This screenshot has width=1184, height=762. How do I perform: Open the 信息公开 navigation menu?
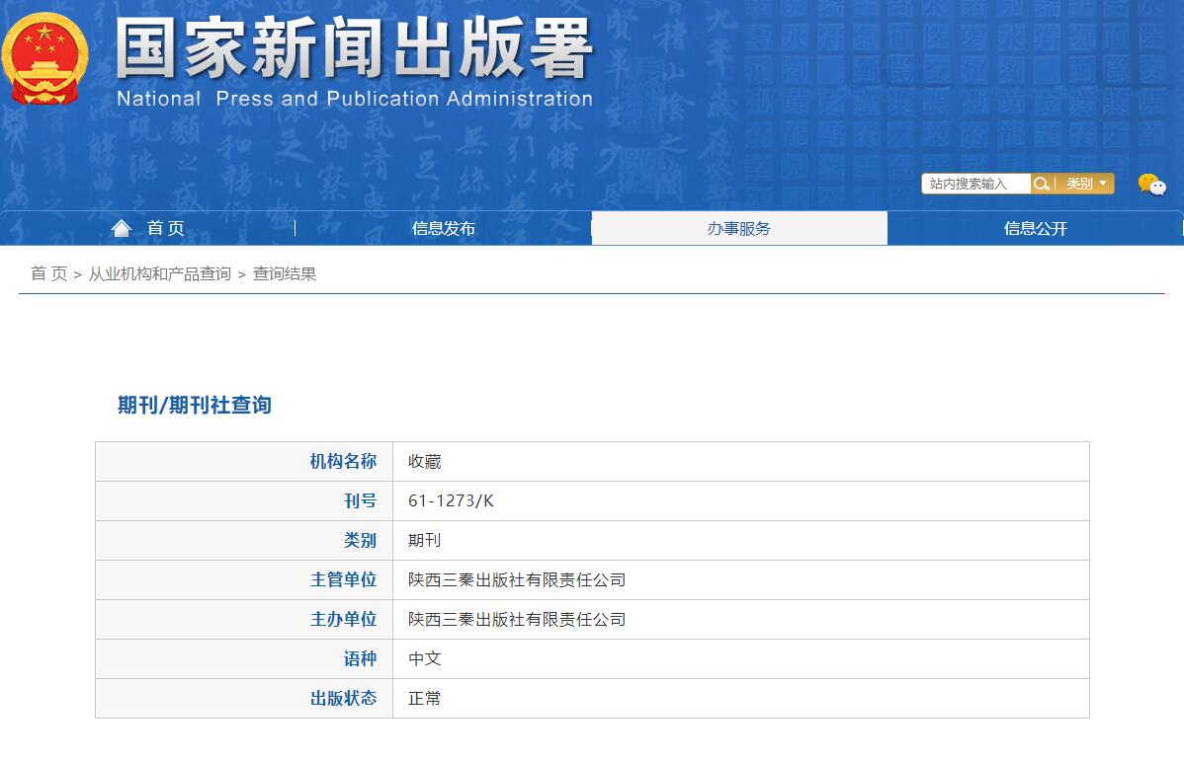point(1034,227)
